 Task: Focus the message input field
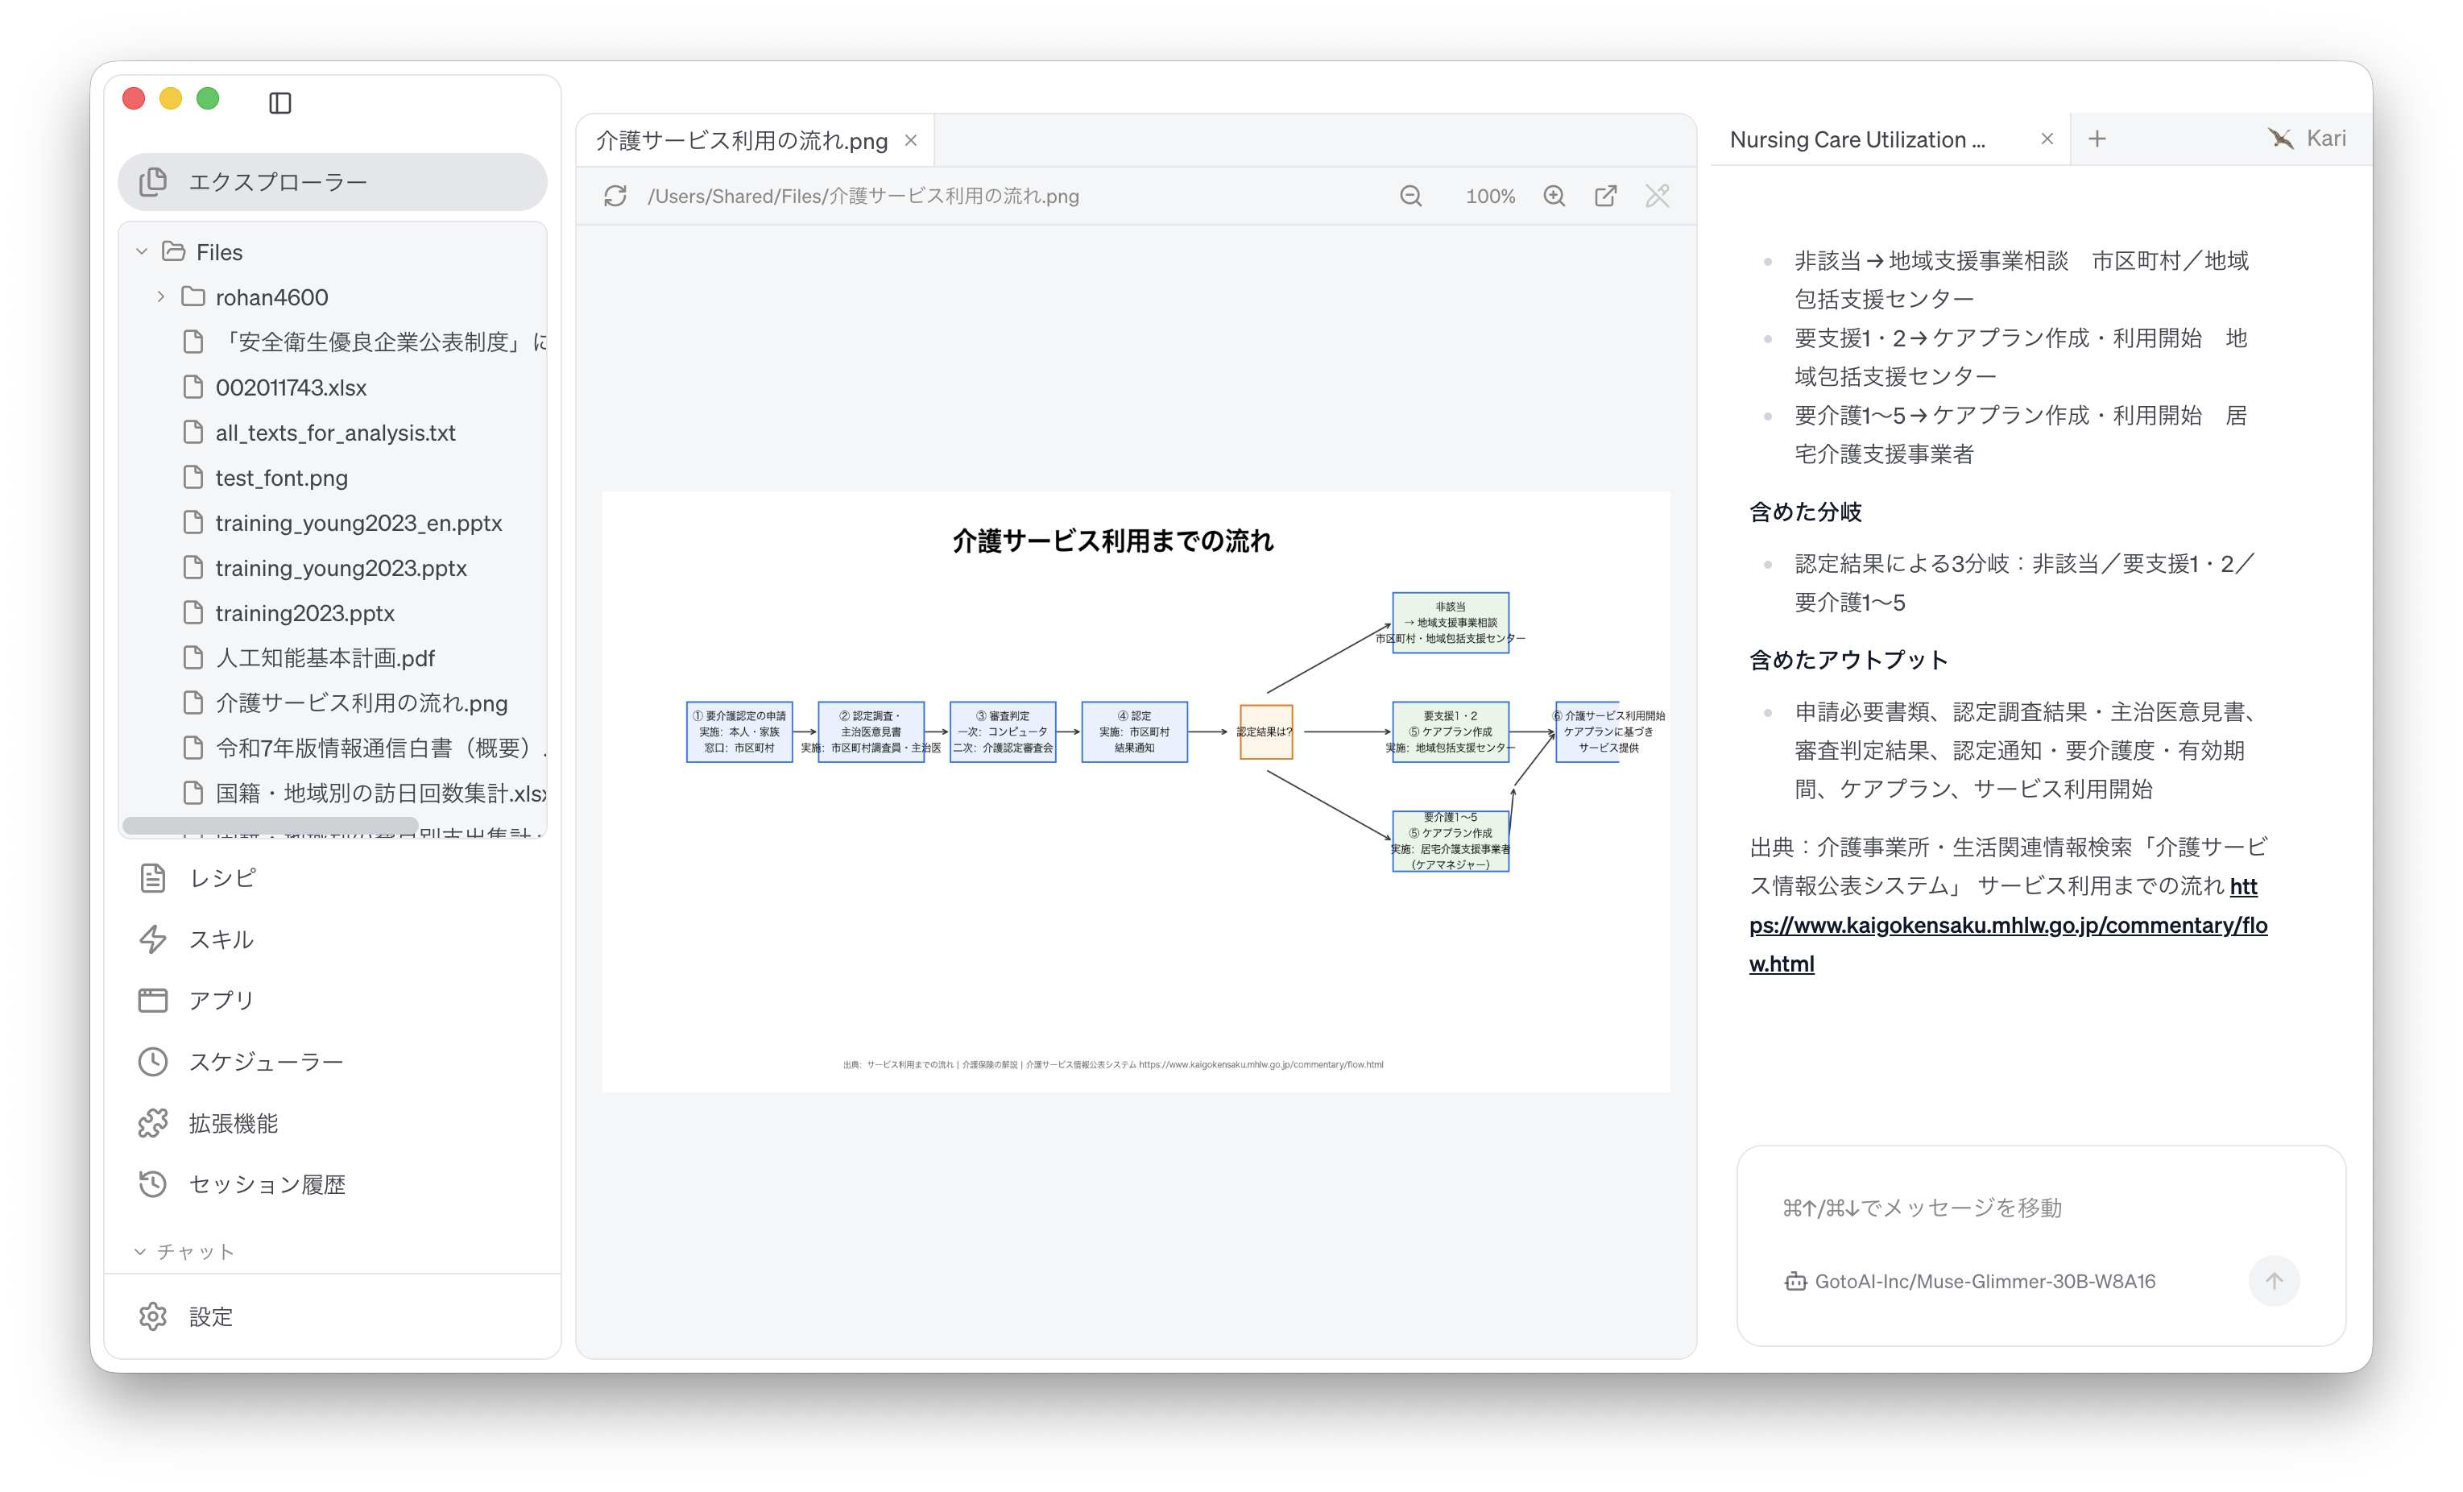[x=2039, y=1207]
